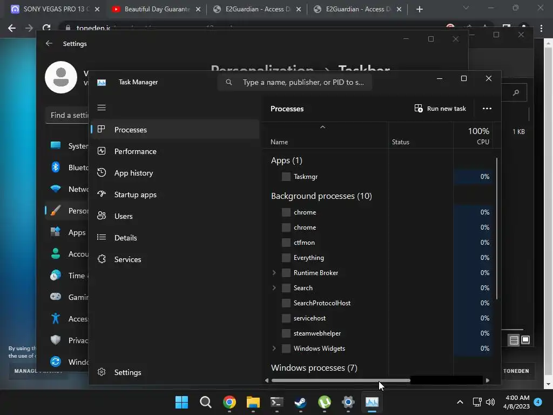Screen dimensions: 553x415
Task: Open Task Manager hamburger navigation menu
Action: click(102, 108)
